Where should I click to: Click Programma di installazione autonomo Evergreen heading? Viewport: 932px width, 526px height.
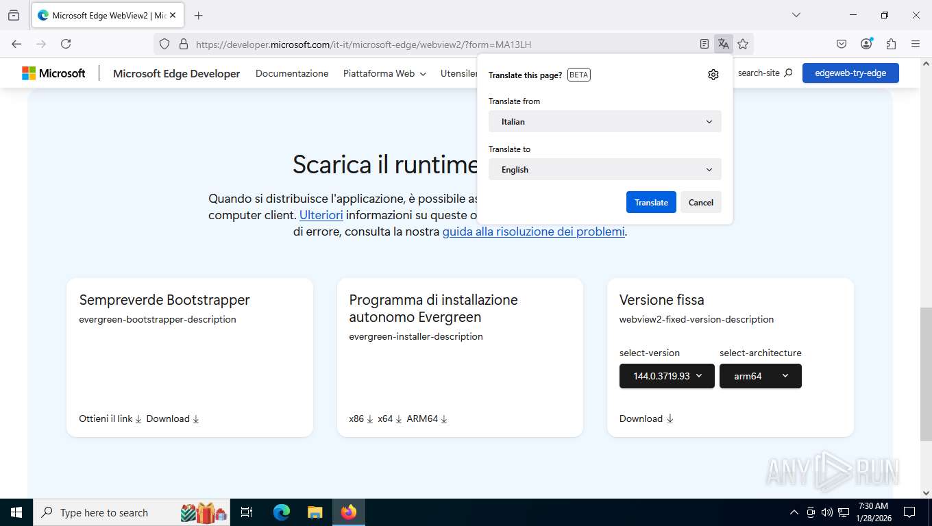(x=433, y=308)
